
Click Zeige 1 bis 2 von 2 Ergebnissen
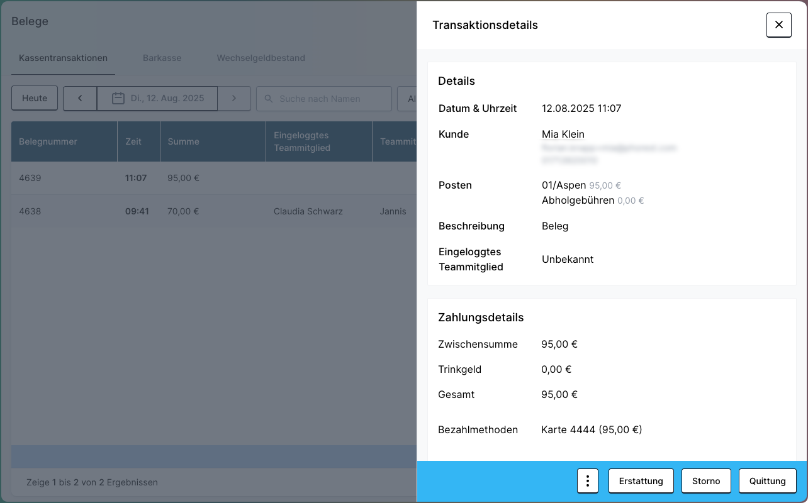pyautogui.click(x=92, y=482)
